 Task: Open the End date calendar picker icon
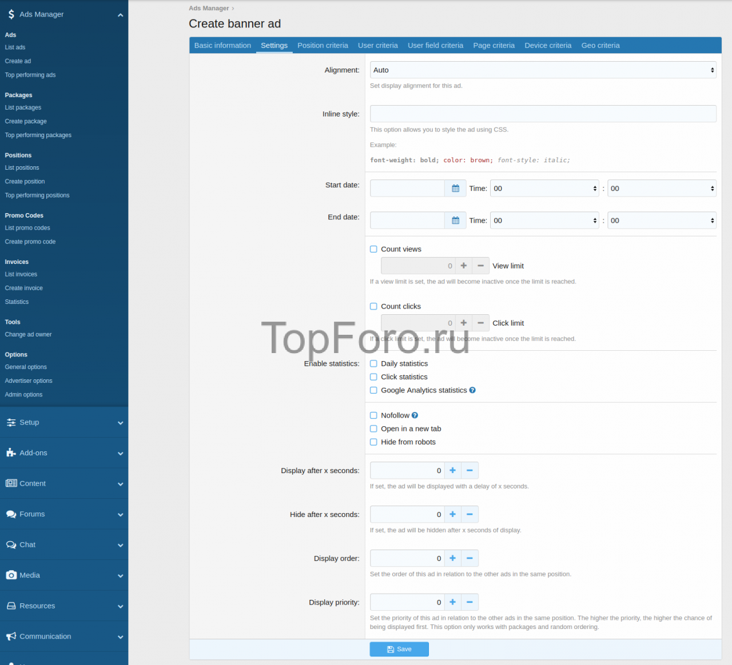455,221
